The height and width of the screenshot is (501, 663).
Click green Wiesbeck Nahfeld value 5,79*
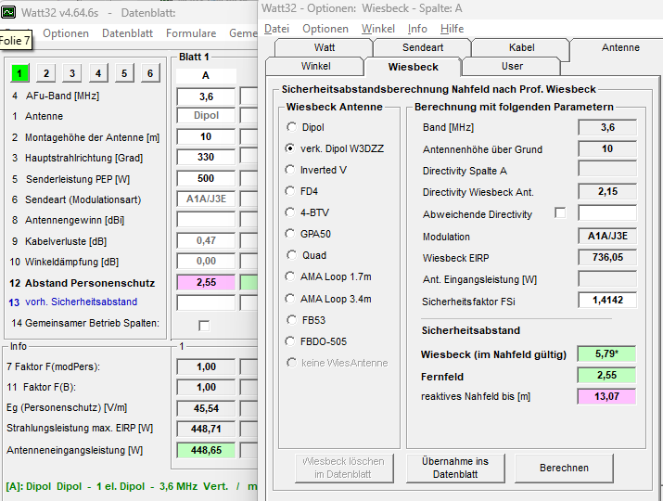pos(606,353)
